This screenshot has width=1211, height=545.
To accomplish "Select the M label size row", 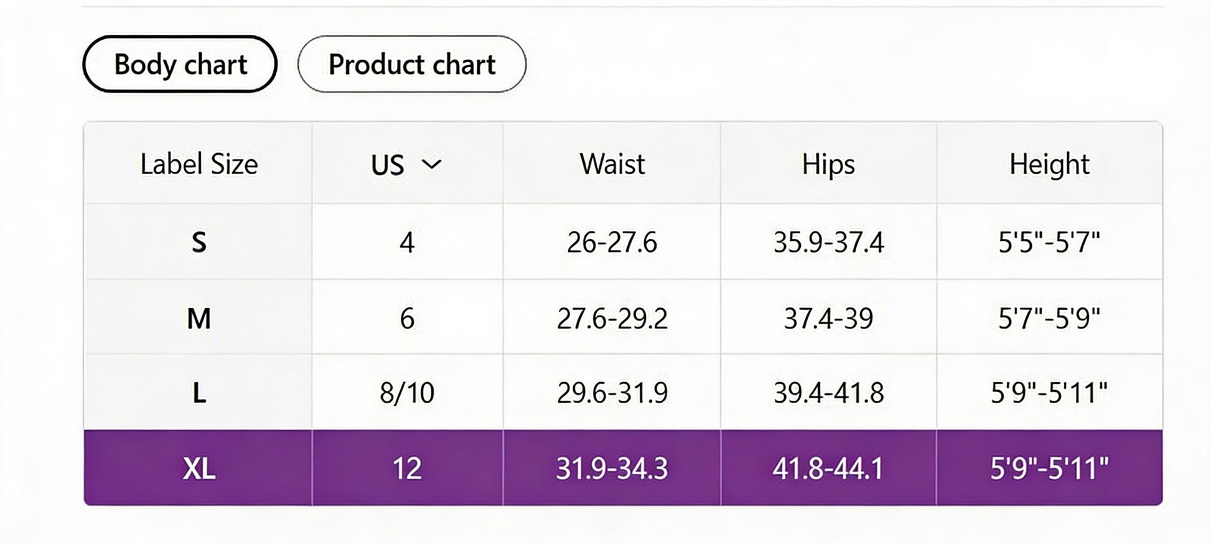I will [x=199, y=319].
